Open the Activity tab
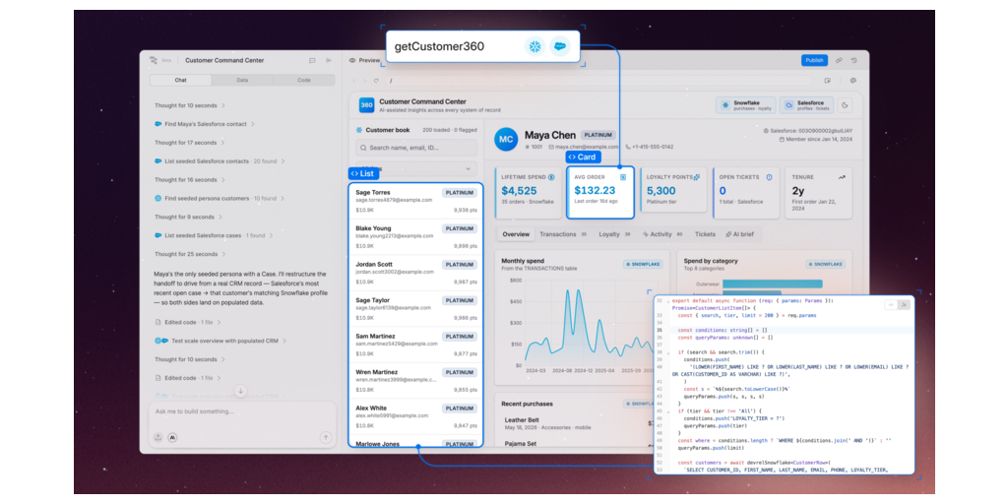 [662, 234]
